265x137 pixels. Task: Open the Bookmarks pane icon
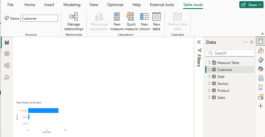[x=261, y=88]
